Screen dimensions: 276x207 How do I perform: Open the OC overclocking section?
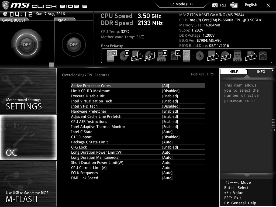28,137
